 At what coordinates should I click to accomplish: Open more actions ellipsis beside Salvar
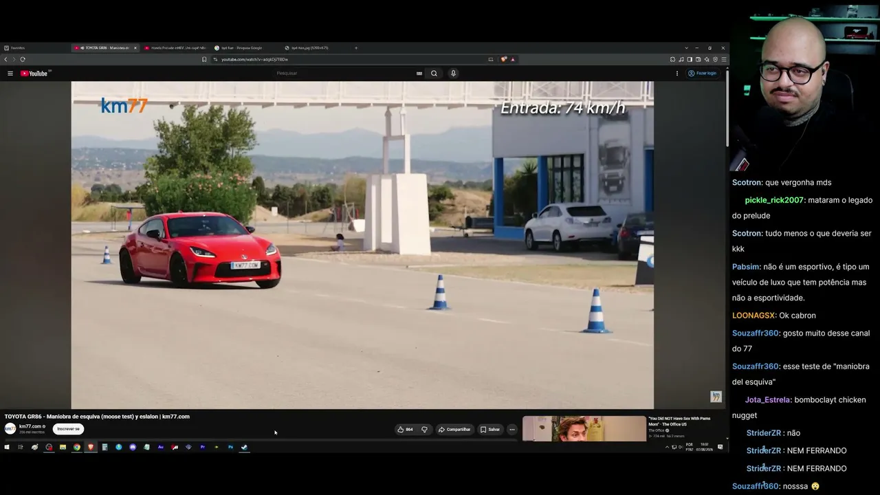(512, 430)
